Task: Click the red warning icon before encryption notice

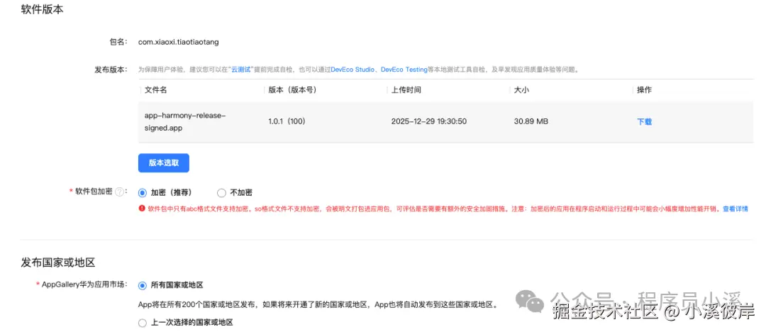Action: coord(142,209)
